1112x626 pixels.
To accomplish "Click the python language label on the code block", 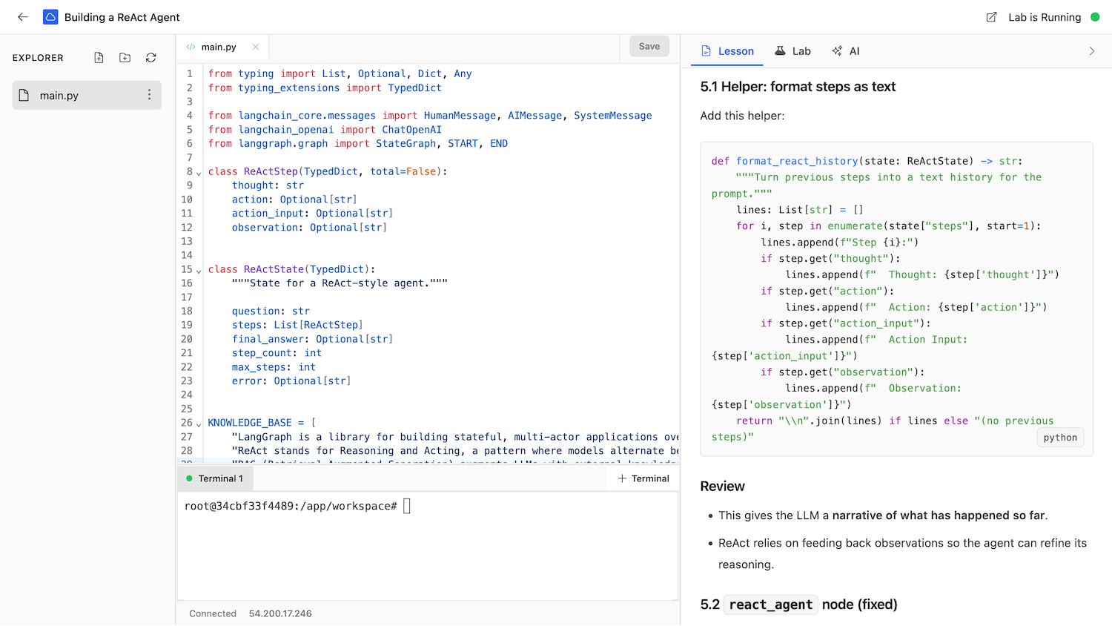I will (x=1060, y=437).
